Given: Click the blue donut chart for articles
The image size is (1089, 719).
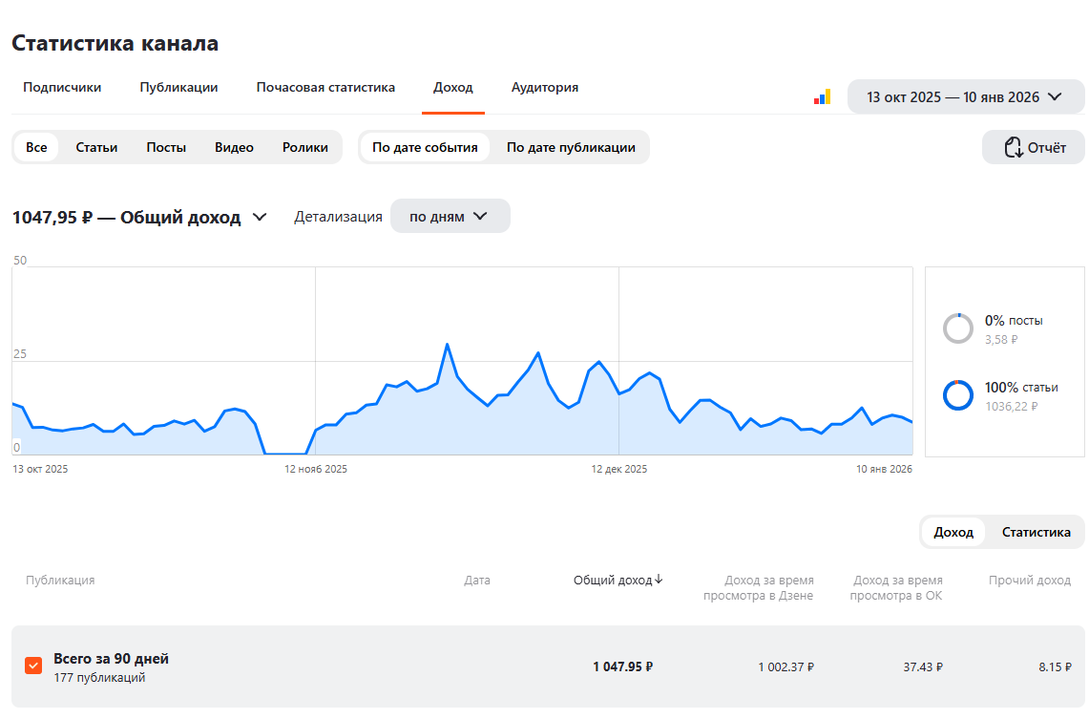Looking at the screenshot, I should 957,395.
